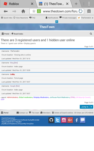
Task: Reload the page with refresh icon
Action: click(80, 11)
